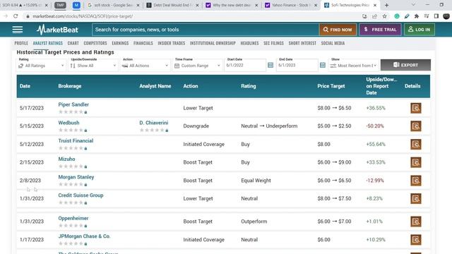The height and width of the screenshot is (254, 452).
Task: Open the D. Chiaverini analyst link
Action: [154, 123]
